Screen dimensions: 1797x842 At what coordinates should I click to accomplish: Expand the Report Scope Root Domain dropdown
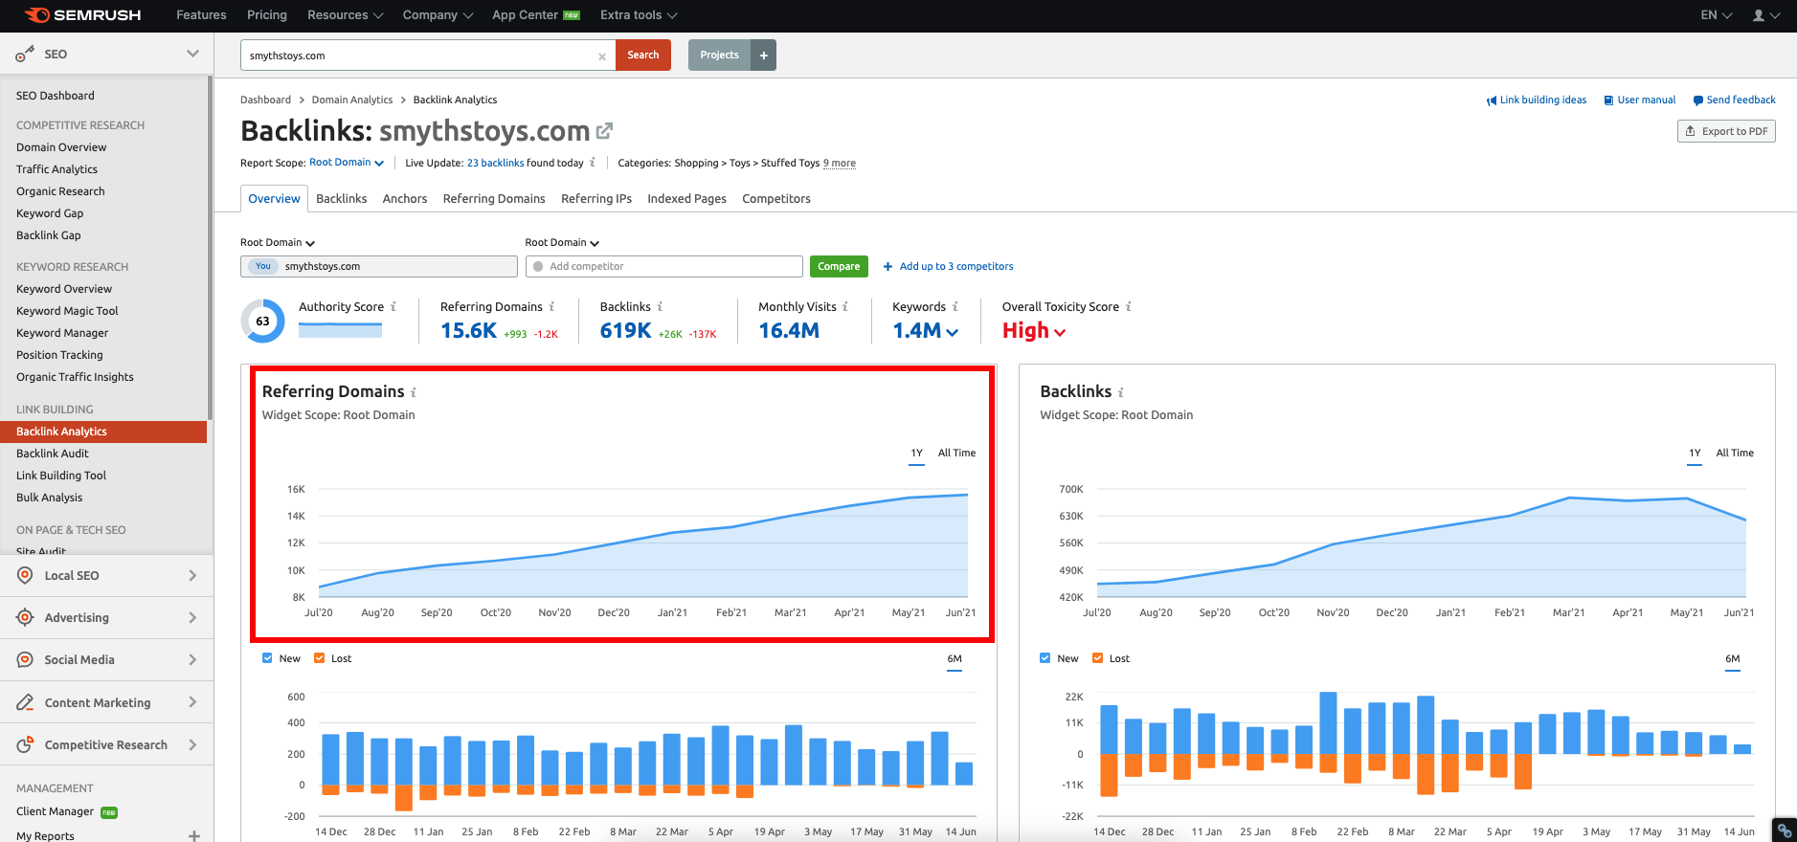pyautogui.click(x=346, y=163)
